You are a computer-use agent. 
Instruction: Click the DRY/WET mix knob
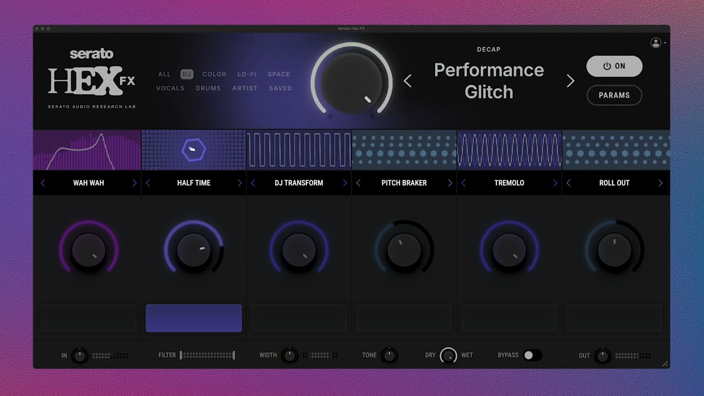[448, 355]
